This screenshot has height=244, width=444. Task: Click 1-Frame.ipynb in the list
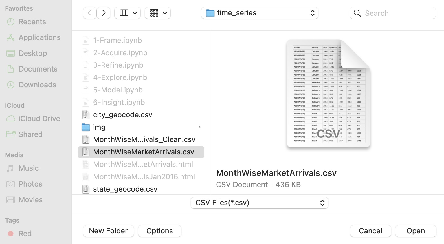[x=117, y=40]
